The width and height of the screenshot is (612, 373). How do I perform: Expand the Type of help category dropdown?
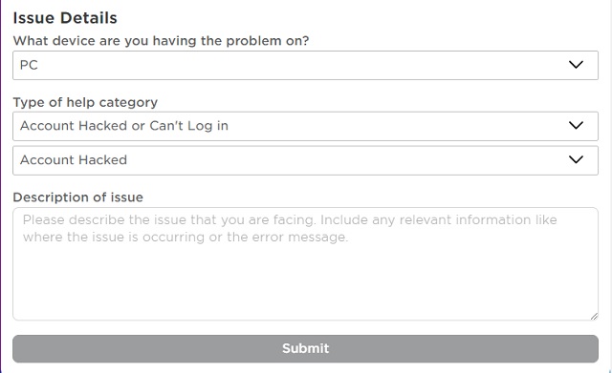click(x=305, y=126)
